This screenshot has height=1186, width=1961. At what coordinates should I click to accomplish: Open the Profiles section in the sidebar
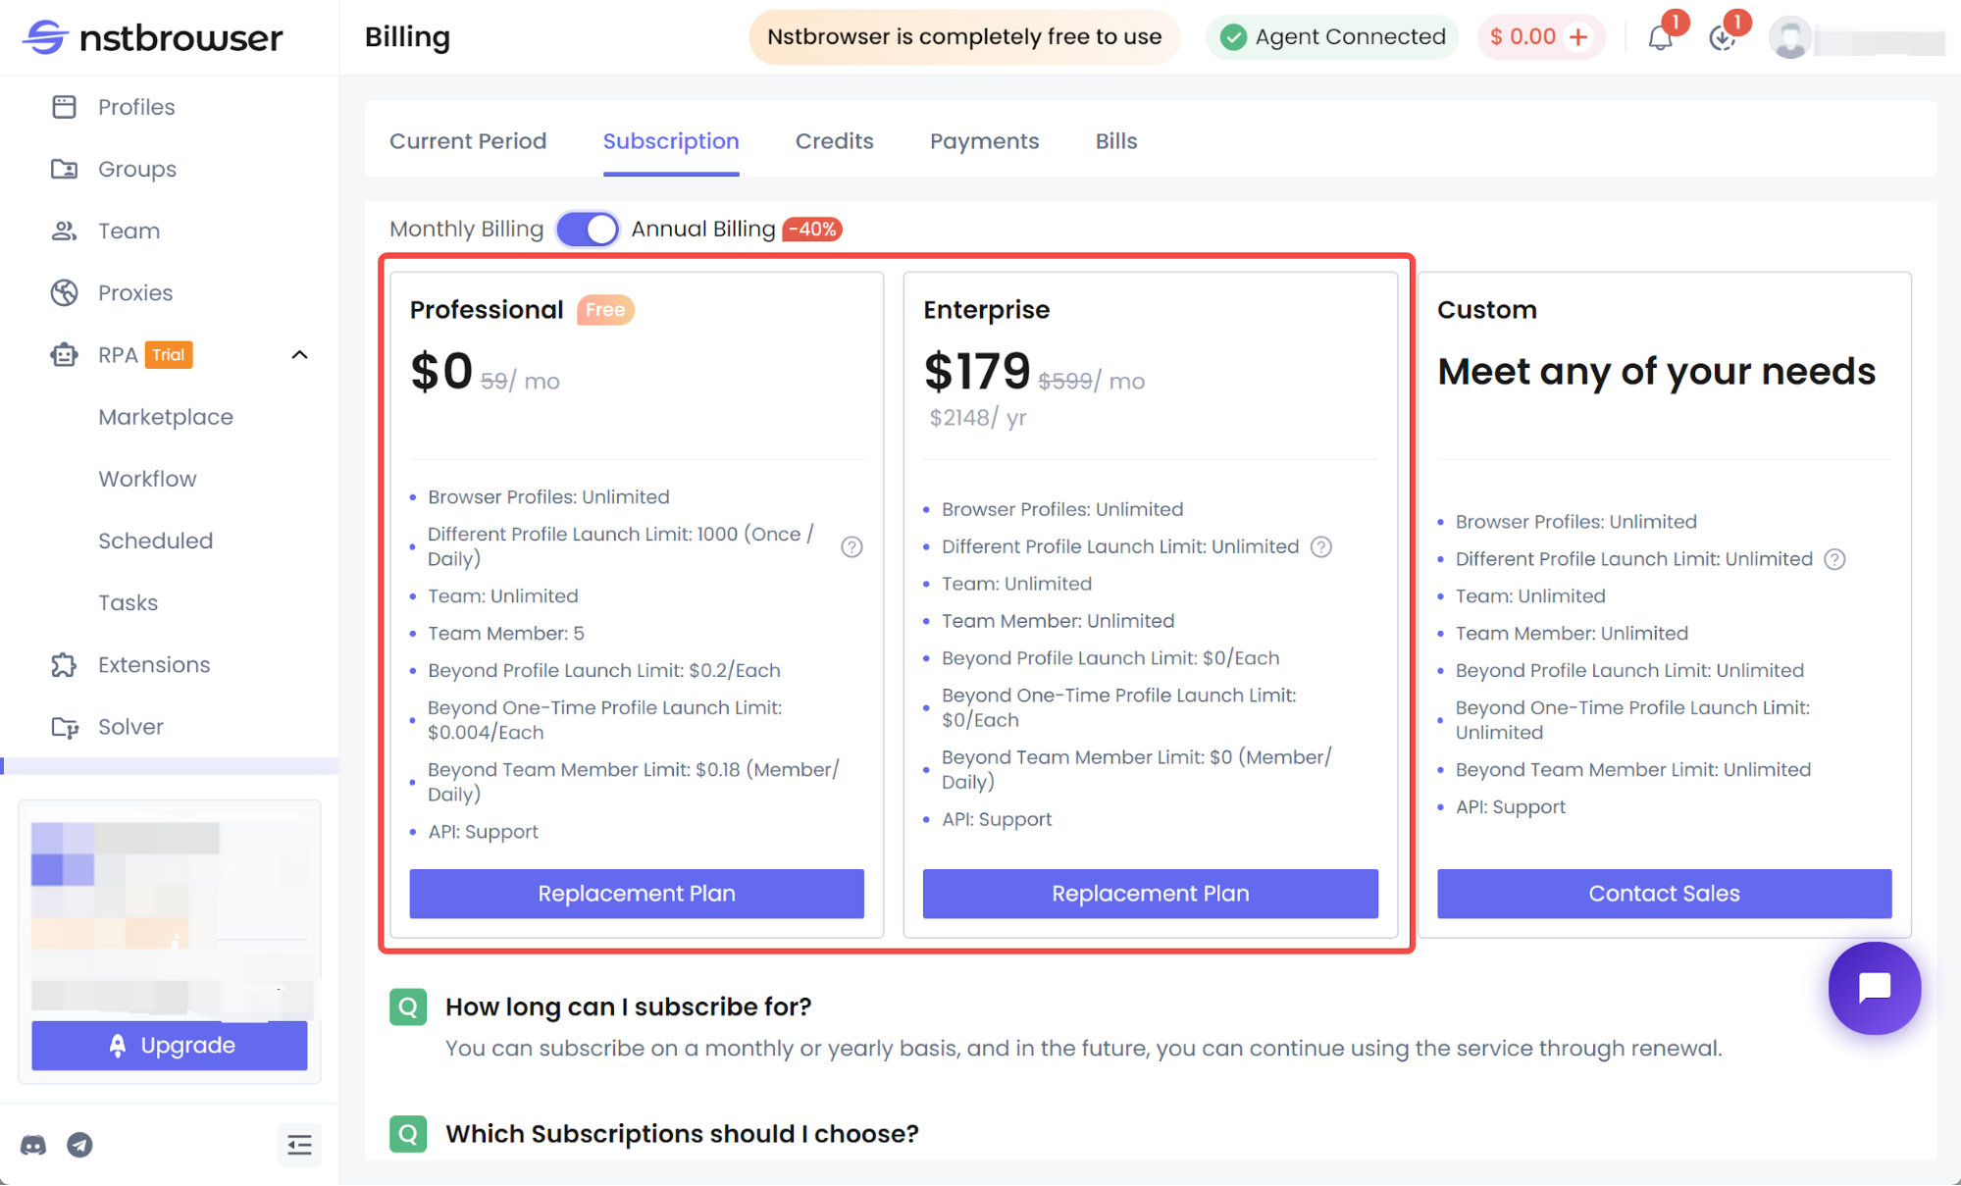coord(136,106)
